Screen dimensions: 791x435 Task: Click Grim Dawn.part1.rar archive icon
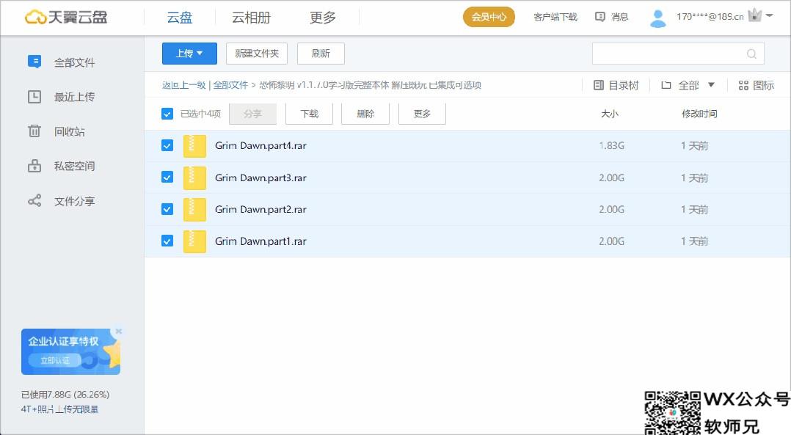pos(194,241)
